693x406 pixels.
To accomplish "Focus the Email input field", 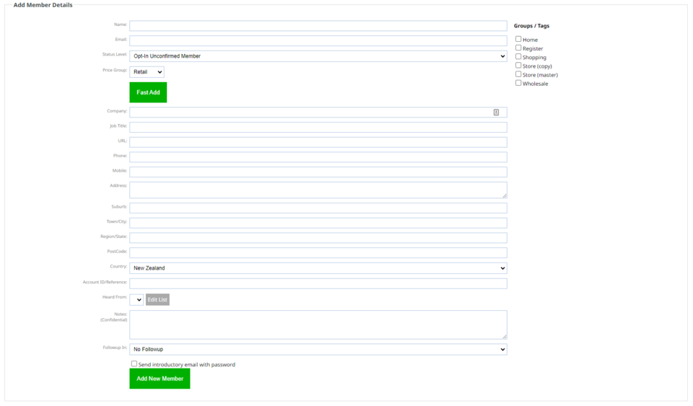I will coord(318,41).
